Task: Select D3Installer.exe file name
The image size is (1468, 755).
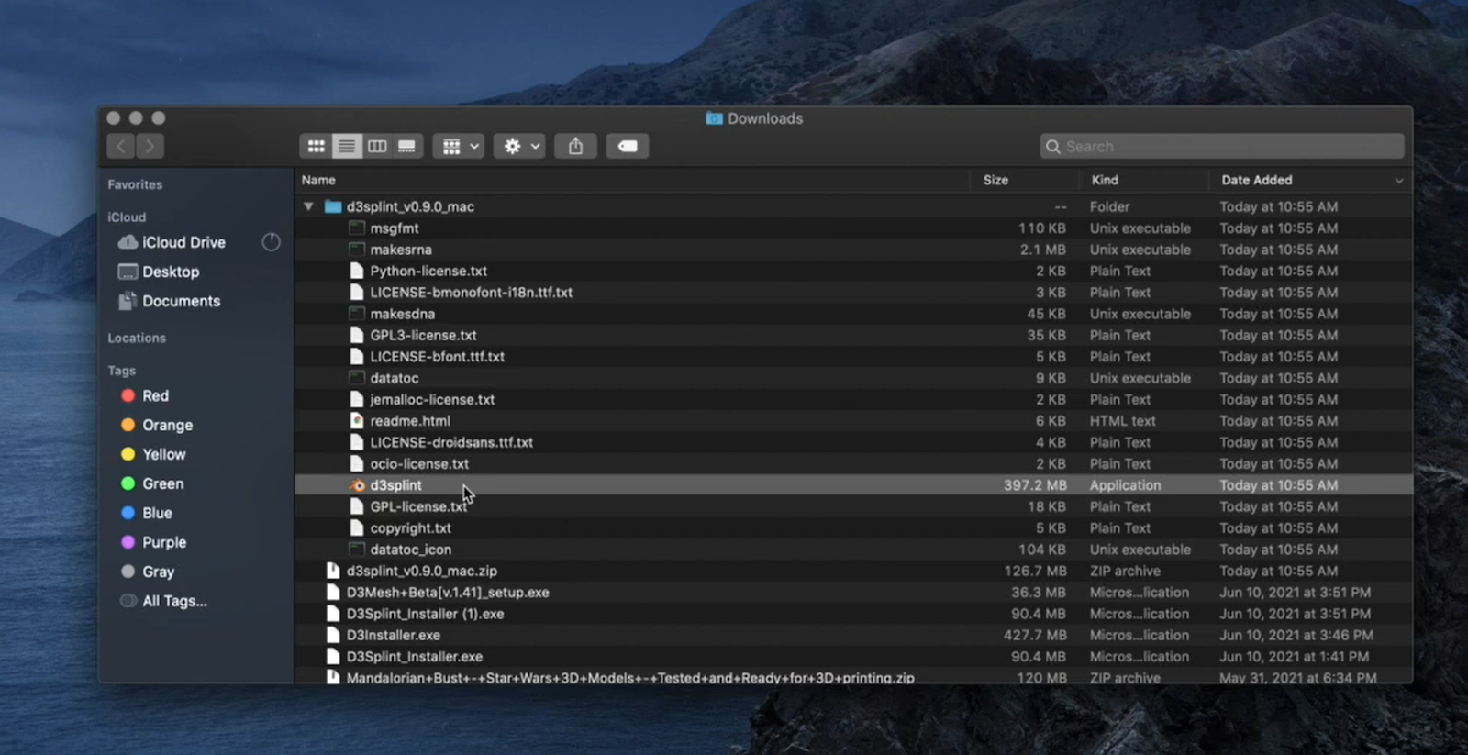Action: [393, 635]
